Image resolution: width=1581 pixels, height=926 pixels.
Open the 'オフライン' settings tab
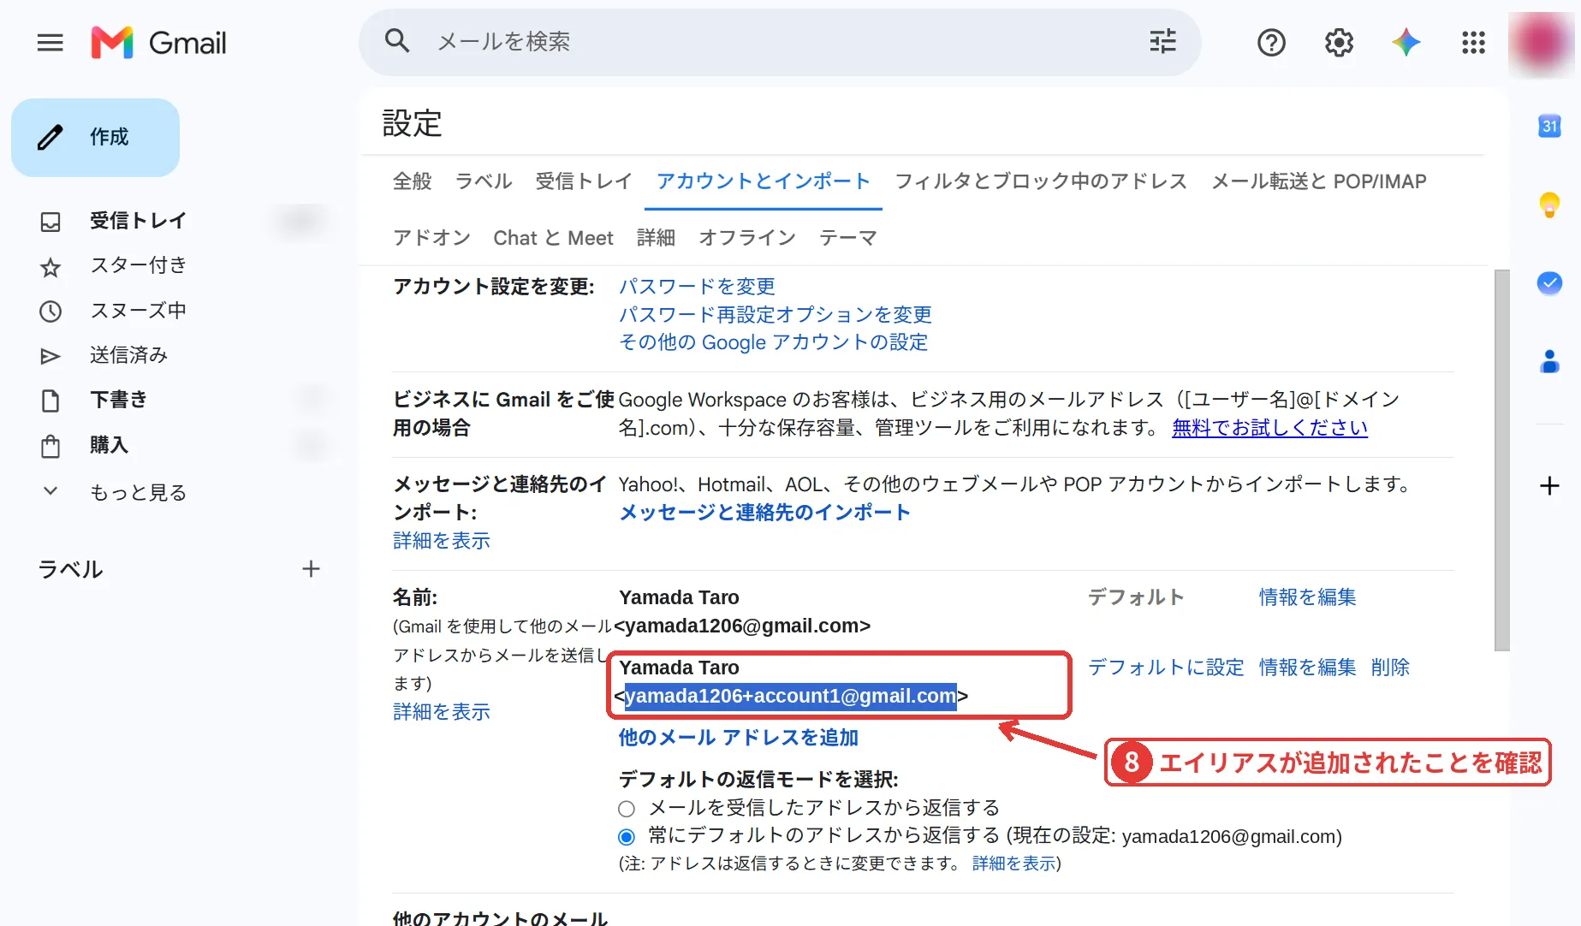pyautogui.click(x=747, y=238)
